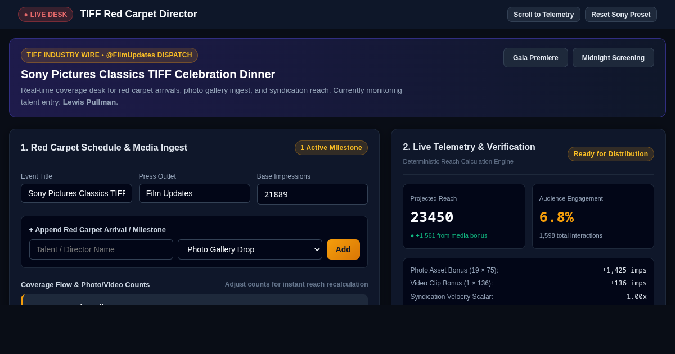Choose the Midnight Screening preset
The width and height of the screenshot is (675, 354).
coord(613,57)
